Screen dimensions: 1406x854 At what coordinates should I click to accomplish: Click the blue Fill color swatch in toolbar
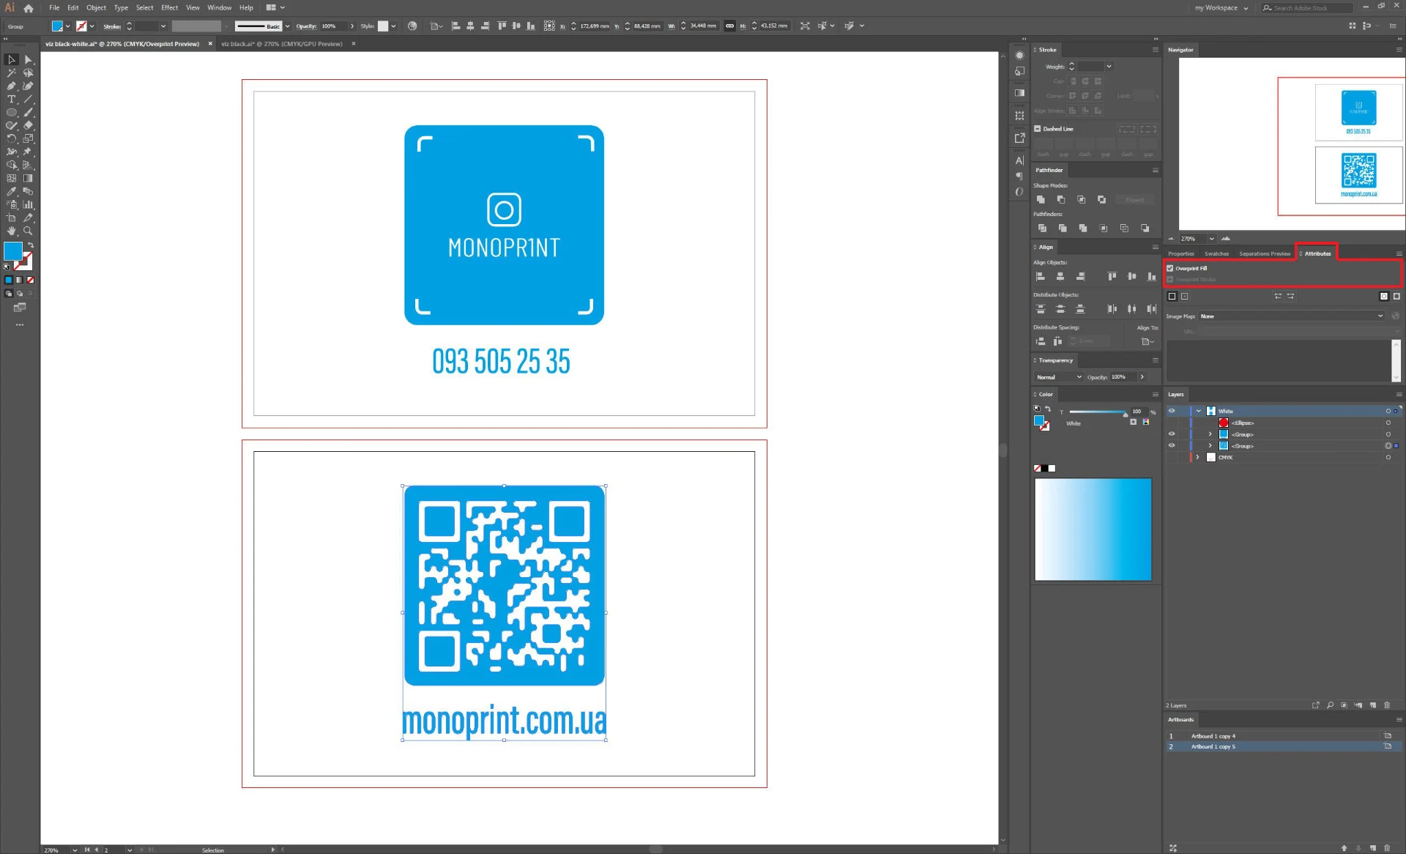tap(12, 251)
